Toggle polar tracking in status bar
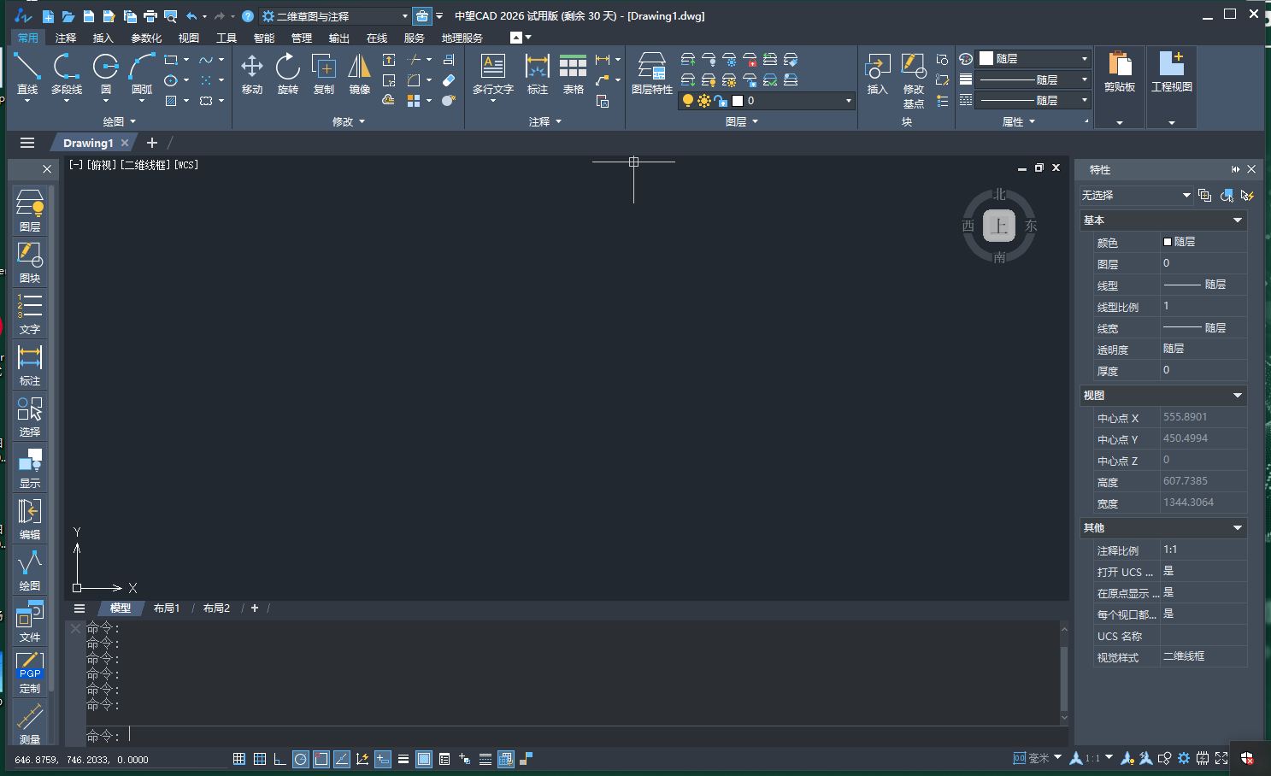Viewport: 1271px width, 776px height. (x=301, y=759)
